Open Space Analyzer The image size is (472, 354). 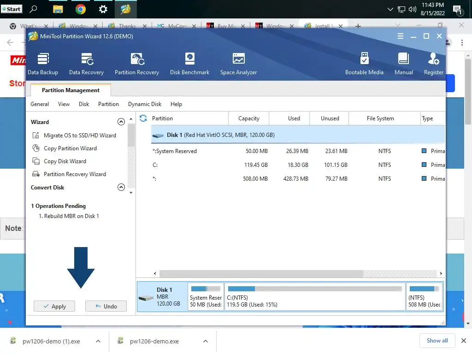pyautogui.click(x=238, y=64)
